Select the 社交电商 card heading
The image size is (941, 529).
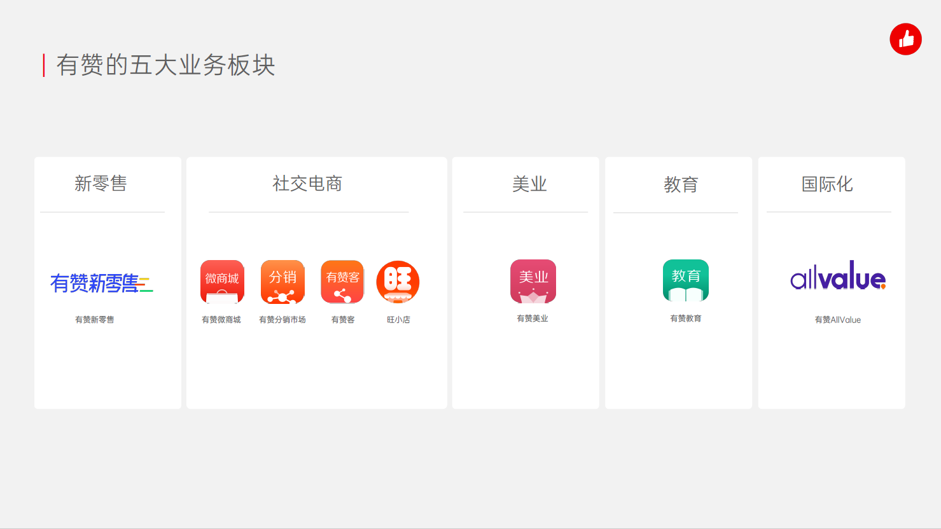point(307,184)
